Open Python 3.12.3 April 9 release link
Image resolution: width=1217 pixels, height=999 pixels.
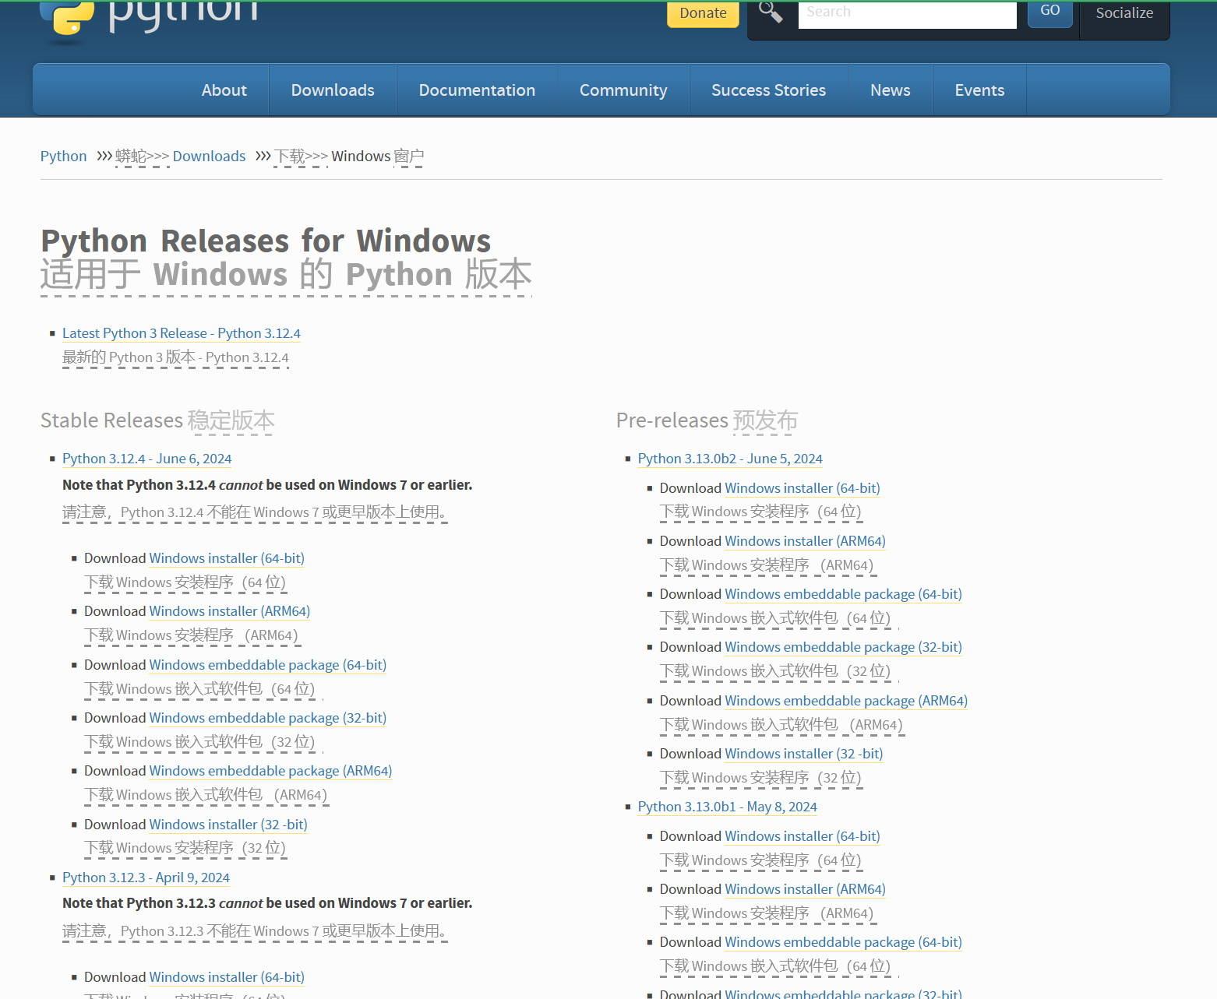pyautogui.click(x=146, y=878)
